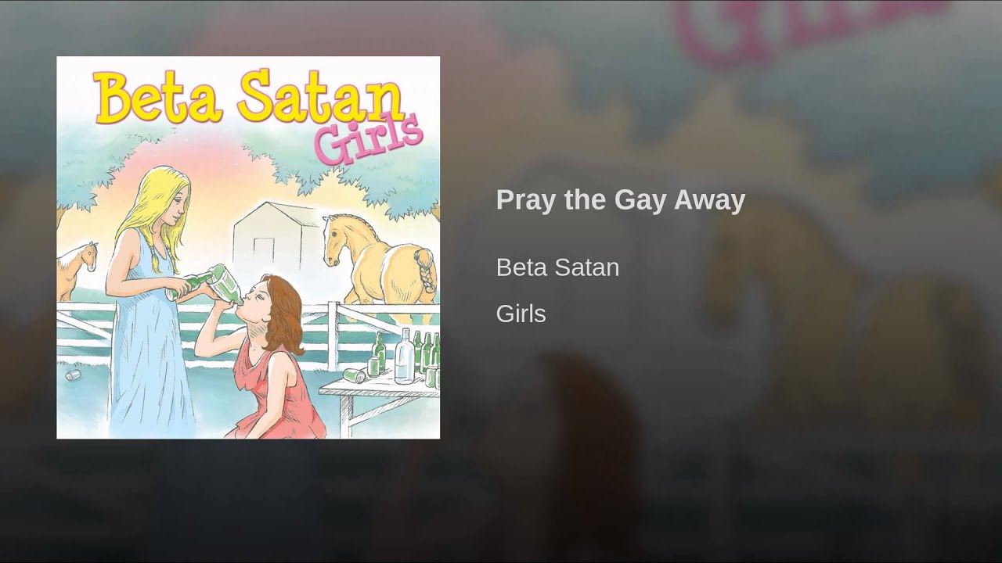This screenshot has height=563, width=1002.
Task: Select the song title Pray the Gay Away
Action: coord(620,199)
